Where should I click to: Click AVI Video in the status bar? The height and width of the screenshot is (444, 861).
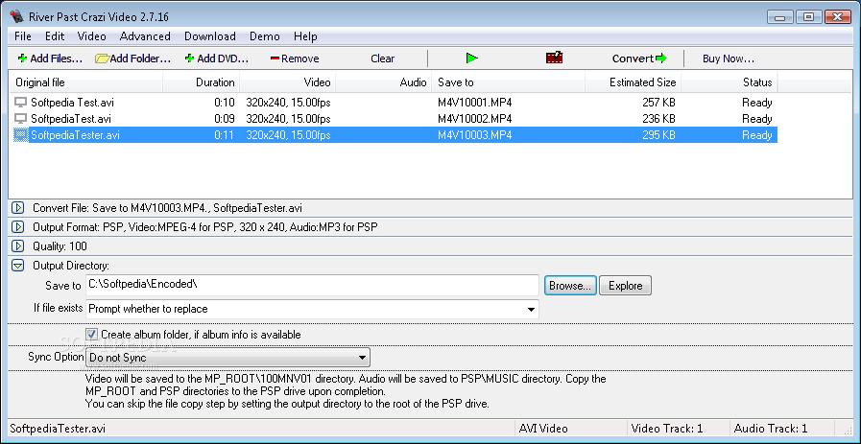543,428
